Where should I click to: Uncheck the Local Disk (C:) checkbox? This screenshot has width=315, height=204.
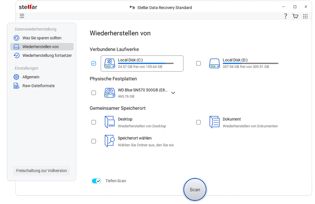94,63
